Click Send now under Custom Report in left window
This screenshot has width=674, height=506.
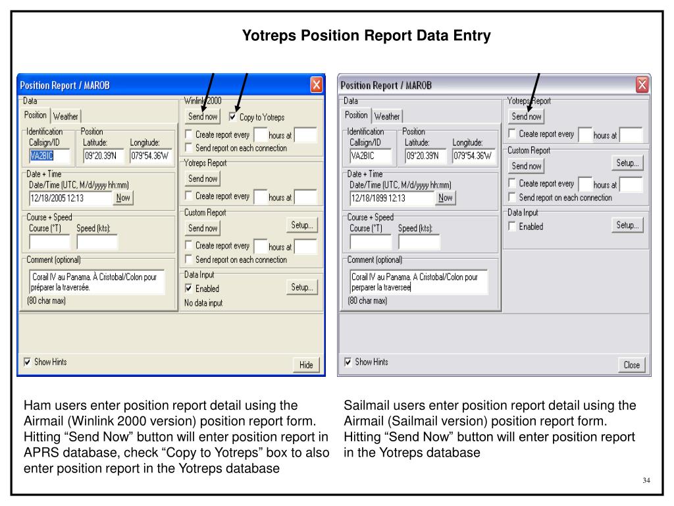tap(203, 228)
